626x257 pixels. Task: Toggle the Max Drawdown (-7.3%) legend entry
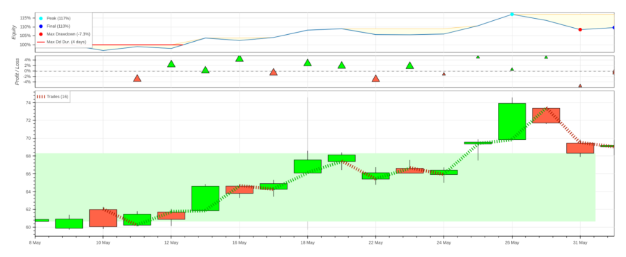(63, 34)
